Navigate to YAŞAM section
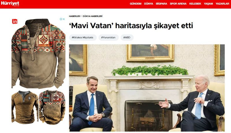231x133 pixels. coord(208,4)
